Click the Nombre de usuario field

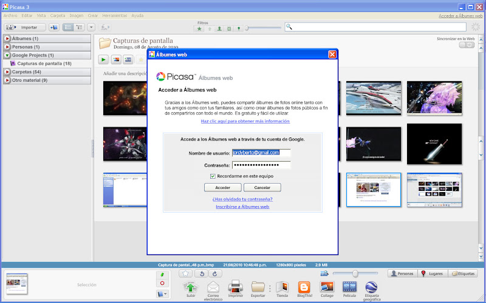[261, 153]
